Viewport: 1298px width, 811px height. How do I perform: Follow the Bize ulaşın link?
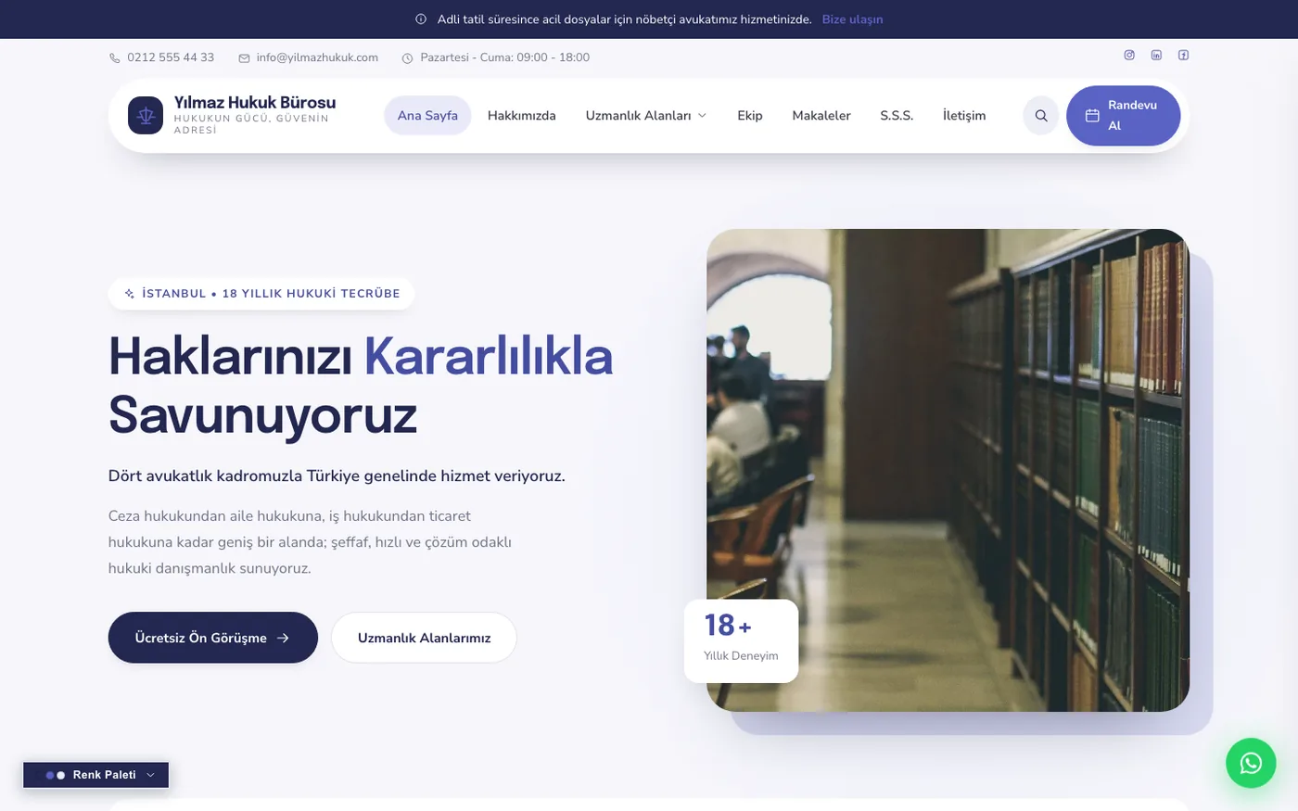point(852,19)
